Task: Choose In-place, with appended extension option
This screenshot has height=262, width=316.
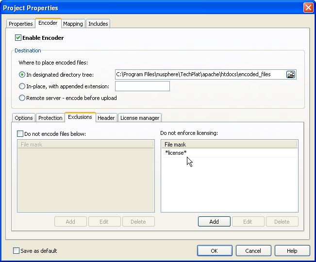Action: pos(22,86)
